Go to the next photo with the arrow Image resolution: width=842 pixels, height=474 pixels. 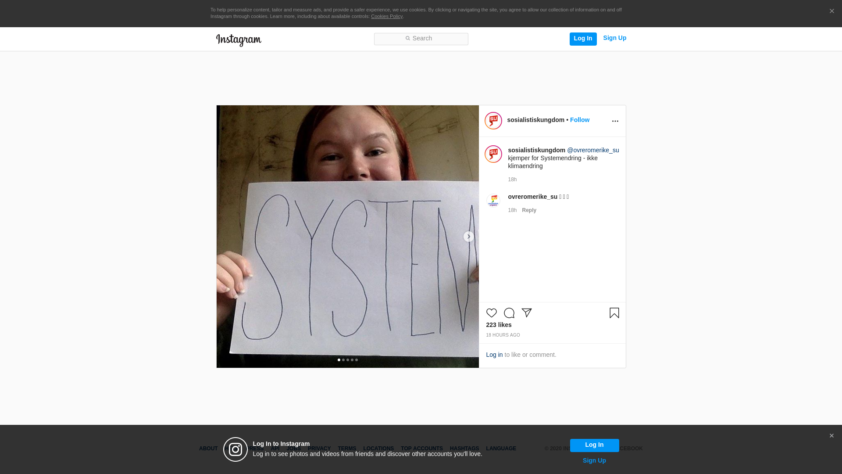[x=468, y=237]
